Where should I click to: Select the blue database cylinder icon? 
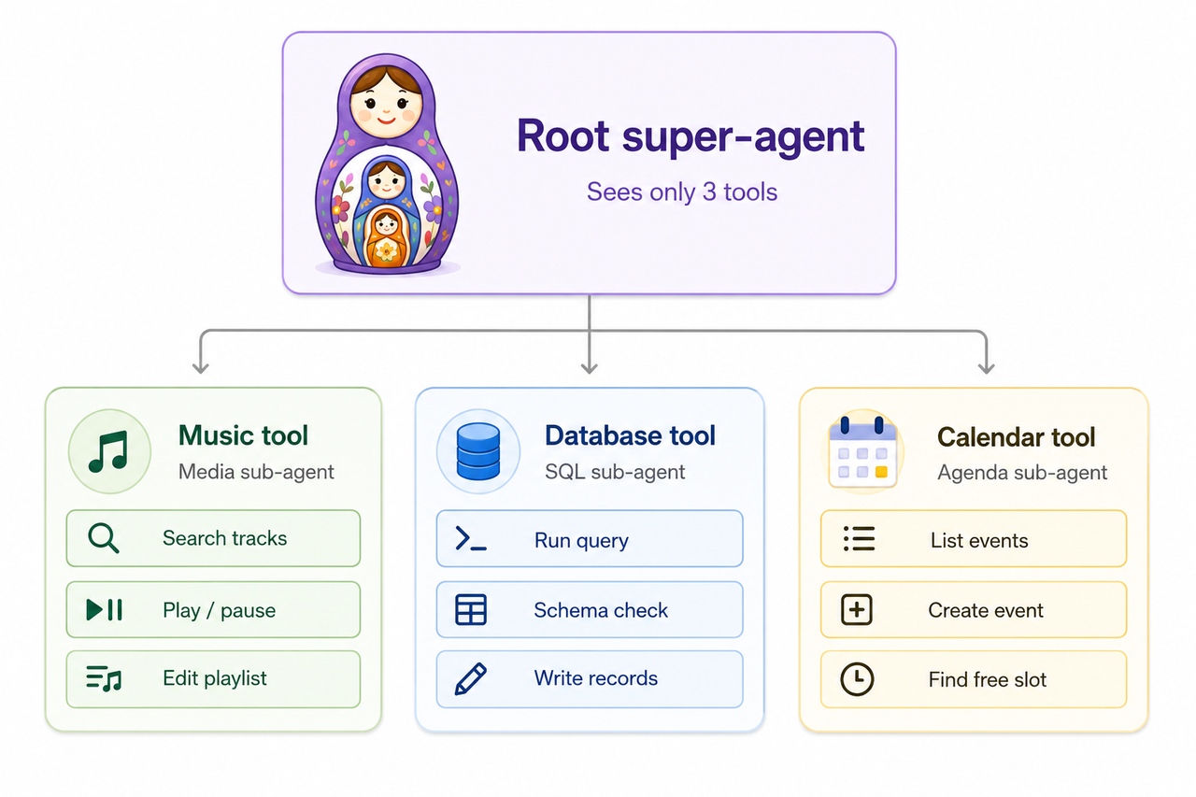point(478,451)
